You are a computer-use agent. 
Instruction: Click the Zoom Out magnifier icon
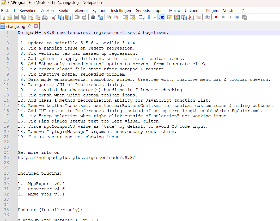pyautogui.click(x=116, y=17)
